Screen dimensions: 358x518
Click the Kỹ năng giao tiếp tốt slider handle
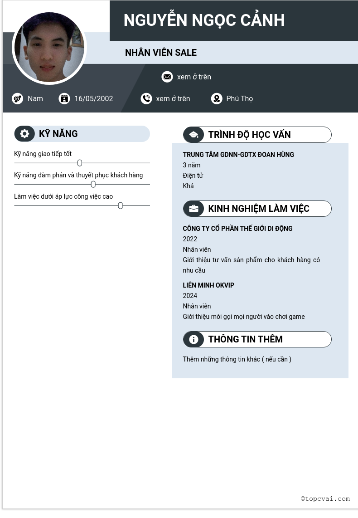(80, 163)
